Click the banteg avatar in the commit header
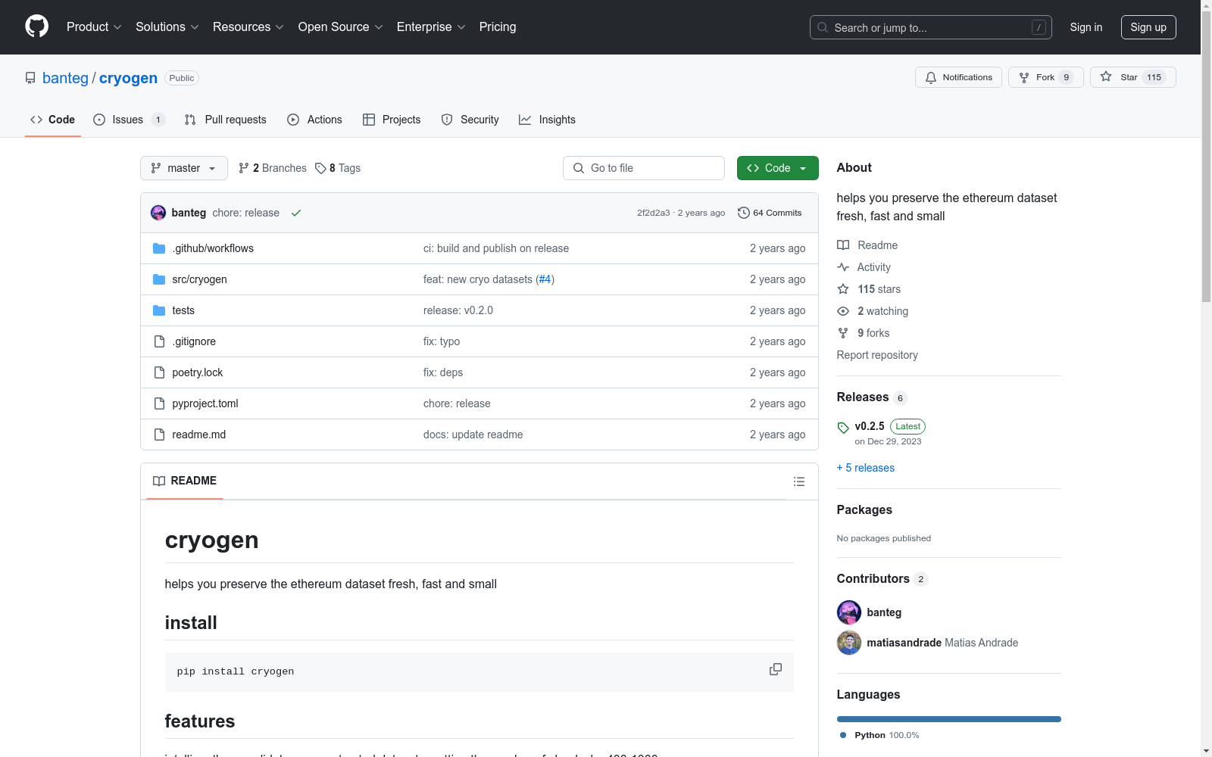1212x757 pixels. tap(158, 213)
